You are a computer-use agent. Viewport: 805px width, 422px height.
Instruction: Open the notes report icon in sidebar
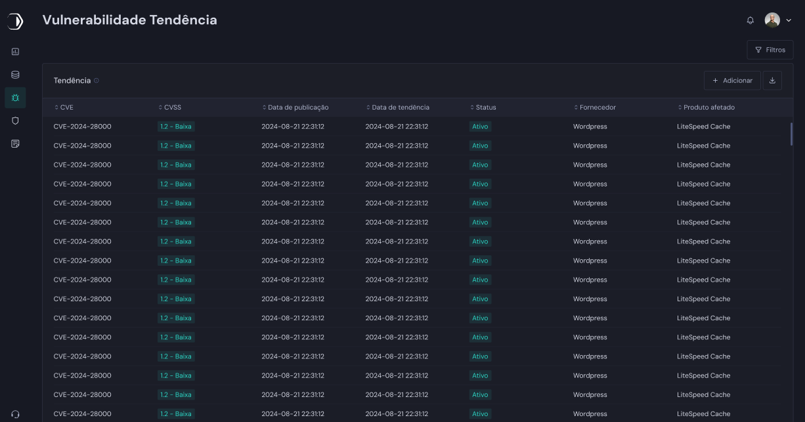(x=15, y=144)
